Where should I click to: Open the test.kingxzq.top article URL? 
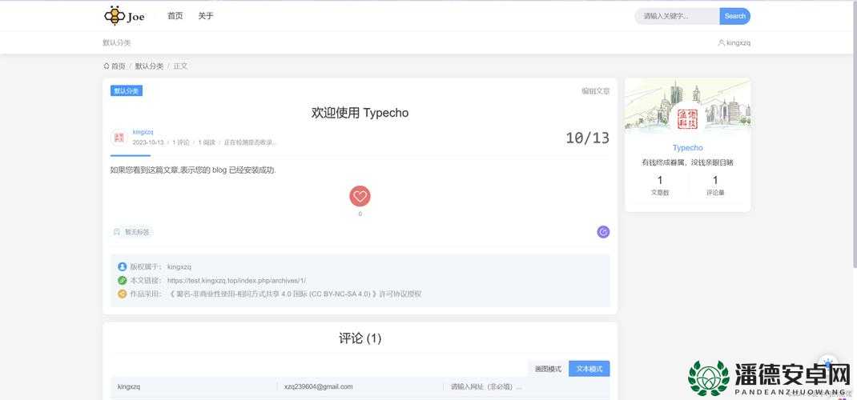tap(236, 281)
